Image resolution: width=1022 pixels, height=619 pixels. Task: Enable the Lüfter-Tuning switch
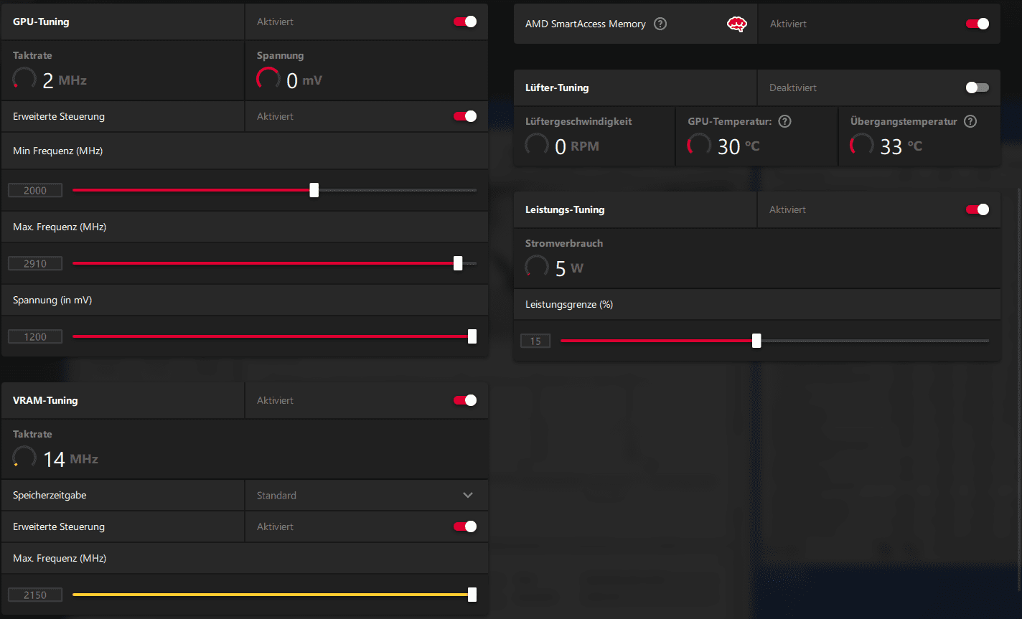[978, 88]
